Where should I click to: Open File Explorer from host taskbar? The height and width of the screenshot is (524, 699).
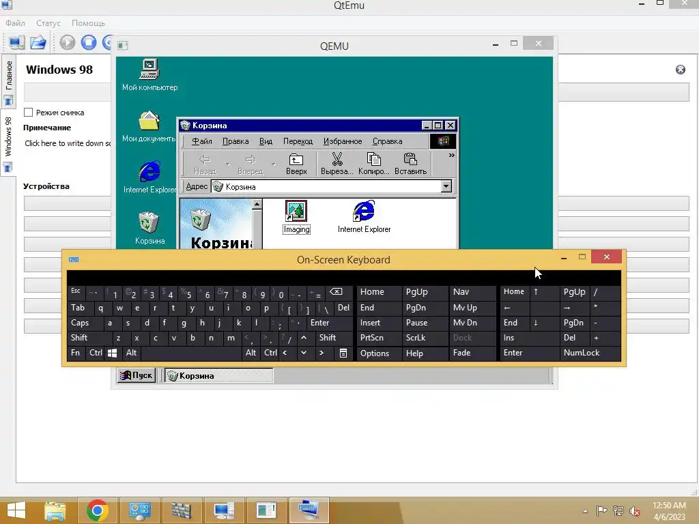click(x=55, y=510)
